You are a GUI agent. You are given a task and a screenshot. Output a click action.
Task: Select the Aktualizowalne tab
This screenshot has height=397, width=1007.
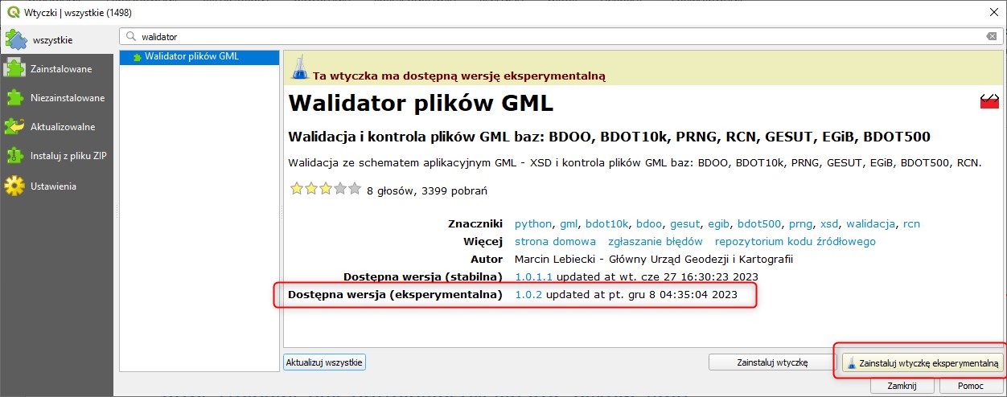click(62, 127)
